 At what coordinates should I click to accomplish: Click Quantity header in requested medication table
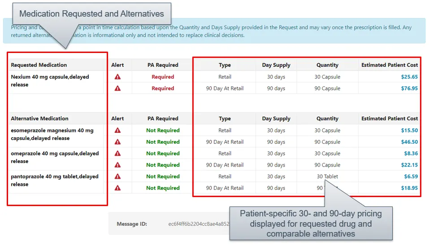tap(327, 65)
